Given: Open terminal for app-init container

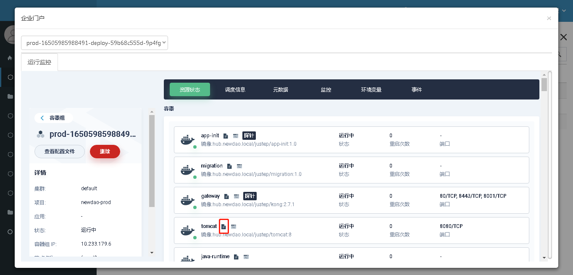Looking at the screenshot, I should coord(236,136).
